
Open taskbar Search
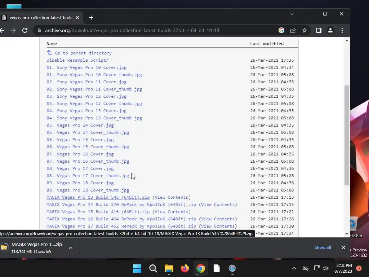153,268
